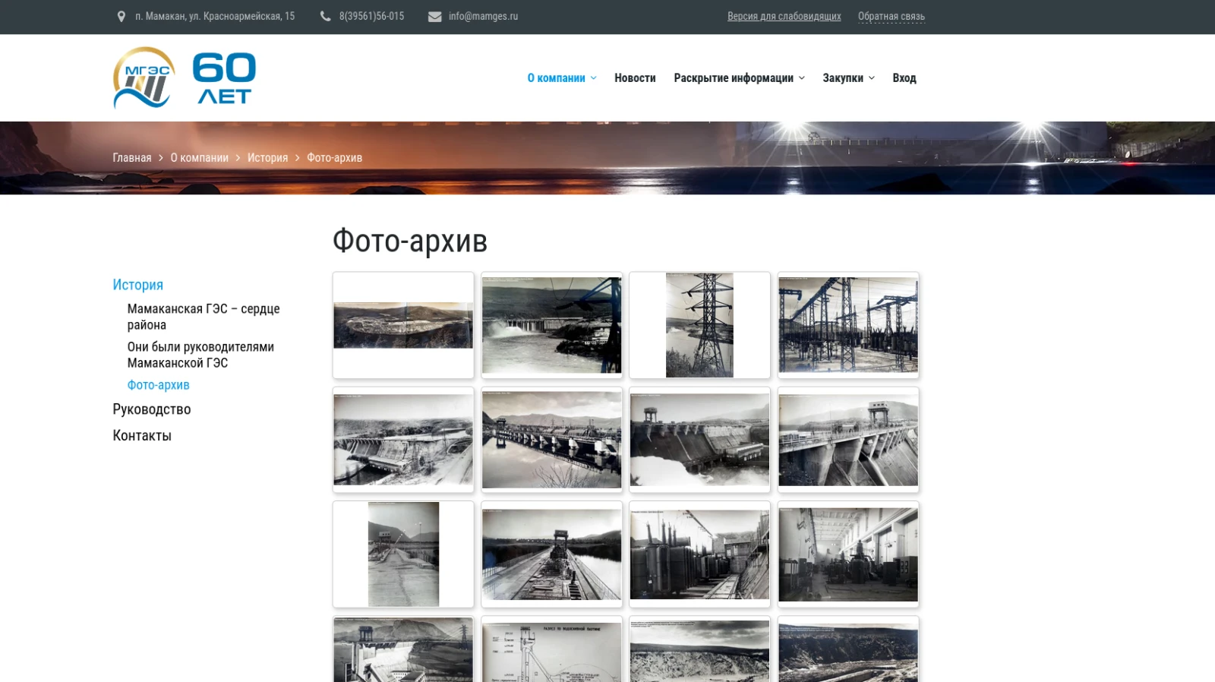Viewport: 1215px width, 682px height.
Task: Open first thumbnail in bottom partial row
Action: click(x=403, y=649)
